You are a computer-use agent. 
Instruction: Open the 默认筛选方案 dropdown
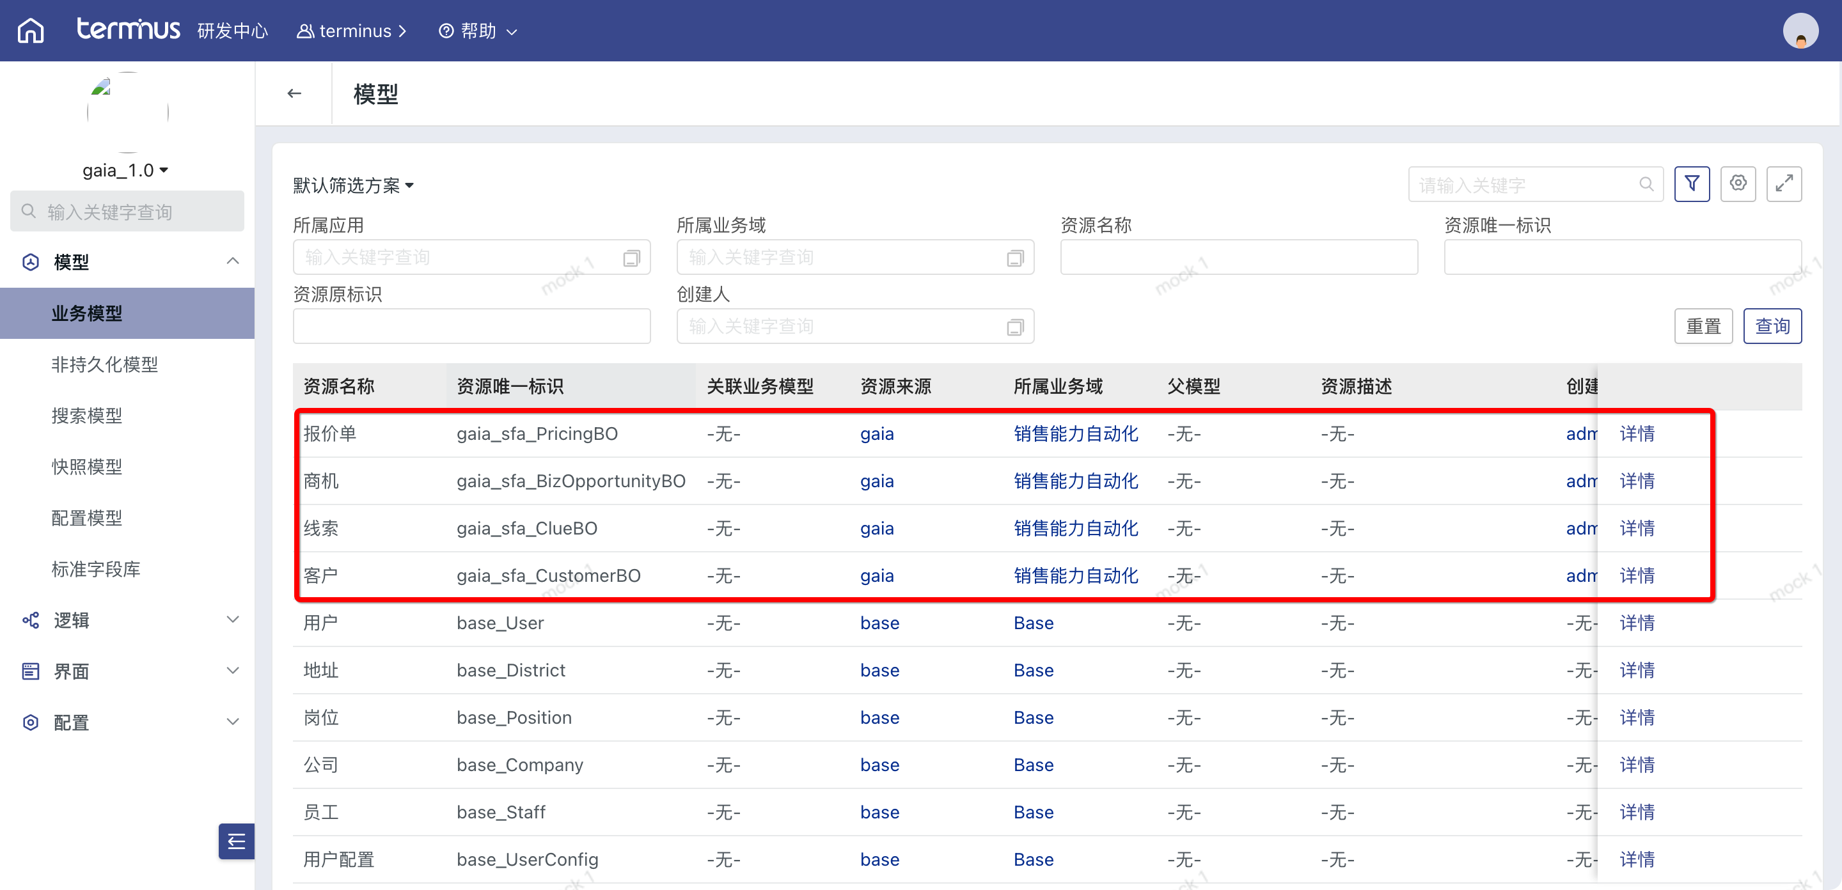click(x=353, y=186)
